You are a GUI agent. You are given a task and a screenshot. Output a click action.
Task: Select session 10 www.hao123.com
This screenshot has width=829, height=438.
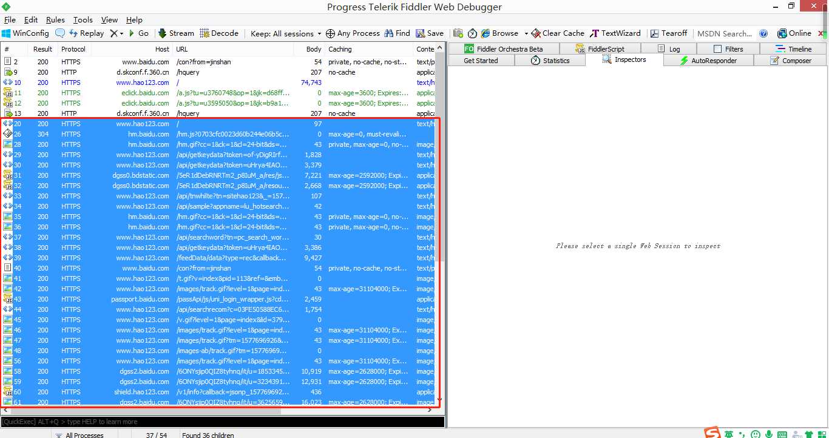point(218,83)
